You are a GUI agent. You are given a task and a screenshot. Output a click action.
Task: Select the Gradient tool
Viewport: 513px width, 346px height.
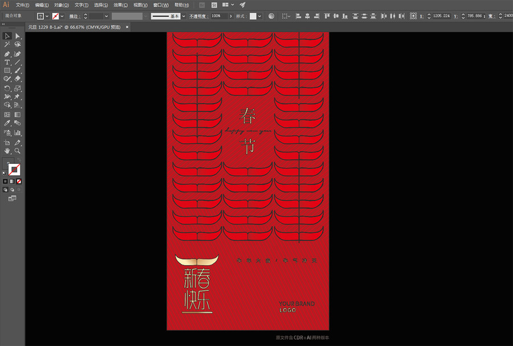point(18,115)
